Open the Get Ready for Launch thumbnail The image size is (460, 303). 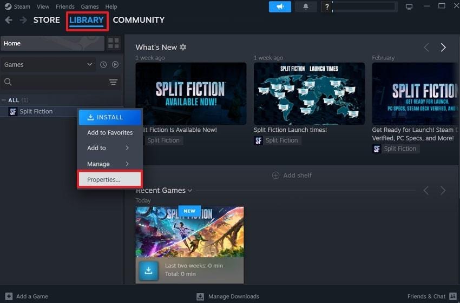(x=416, y=93)
